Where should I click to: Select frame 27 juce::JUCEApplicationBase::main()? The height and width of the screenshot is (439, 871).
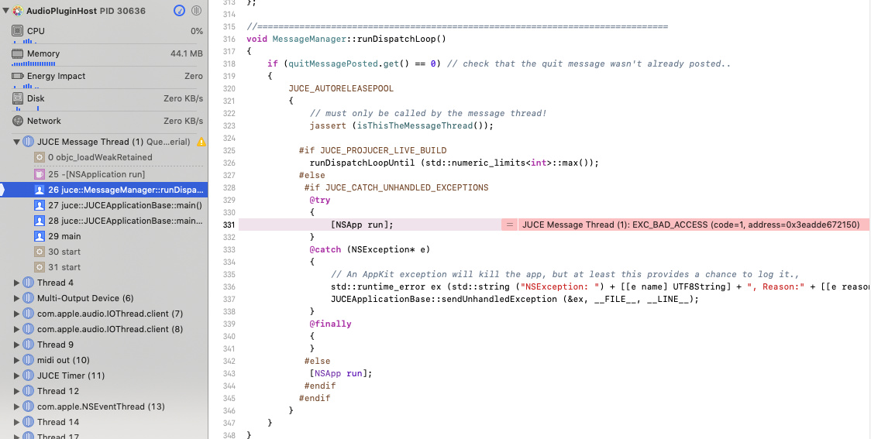tap(104, 205)
